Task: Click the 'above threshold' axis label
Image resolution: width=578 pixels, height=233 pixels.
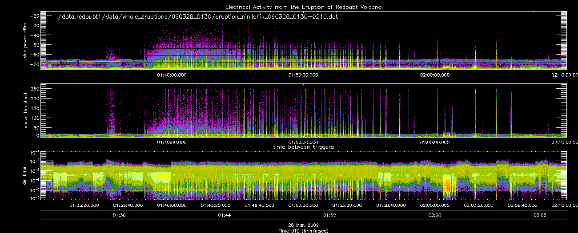Action: 25,110
